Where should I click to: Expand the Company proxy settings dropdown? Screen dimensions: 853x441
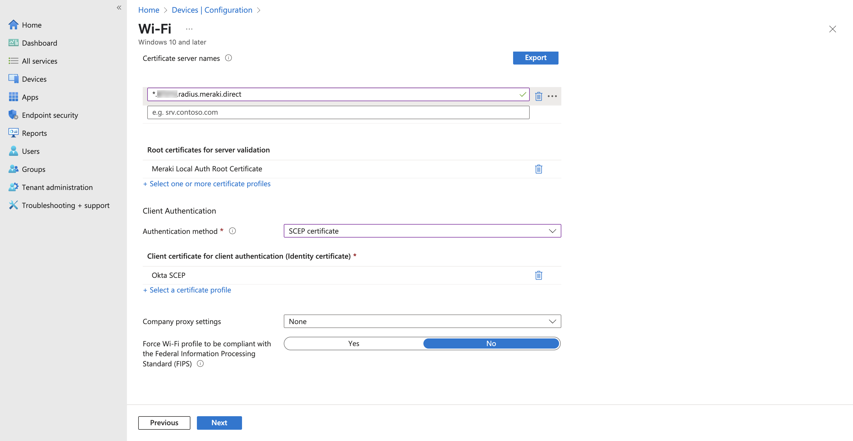tap(422, 321)
